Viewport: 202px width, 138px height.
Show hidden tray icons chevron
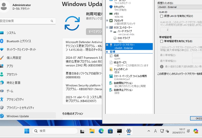pyautogui.click(x=149, y=131)
